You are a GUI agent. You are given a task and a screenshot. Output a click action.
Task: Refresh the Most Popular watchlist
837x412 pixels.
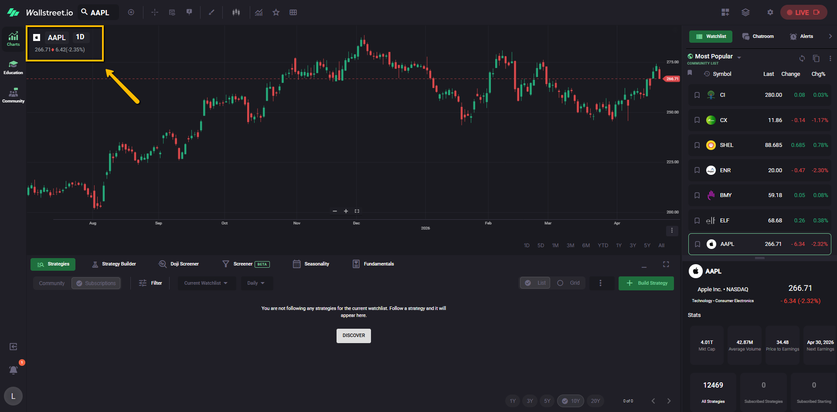802,58
